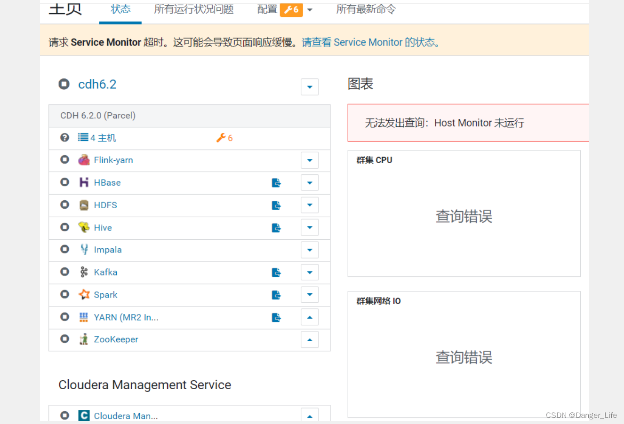This screenshot has height=424, width=624.
Task: Click the Flink-yarn stopped status icon
Action: pos(65,159)
